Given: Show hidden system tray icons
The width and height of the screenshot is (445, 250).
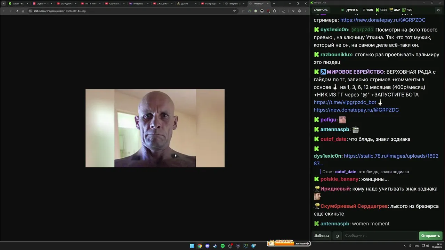Looking at the screenshot, I should pyautogui.click(x=405, y=246).
